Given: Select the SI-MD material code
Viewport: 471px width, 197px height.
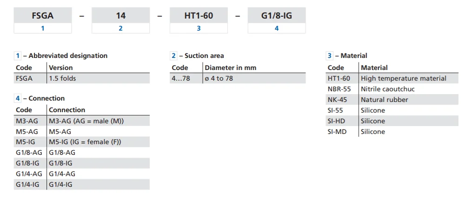Looking at the screenshot, I should 337,132.
